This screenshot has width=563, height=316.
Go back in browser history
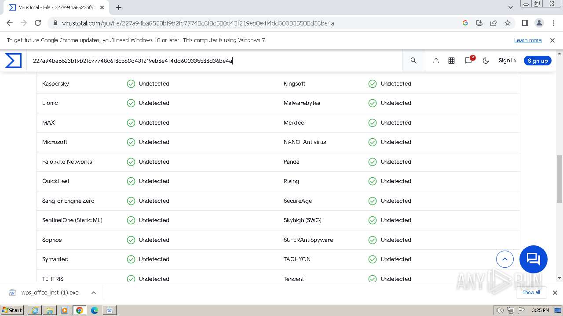click(10, 23)
